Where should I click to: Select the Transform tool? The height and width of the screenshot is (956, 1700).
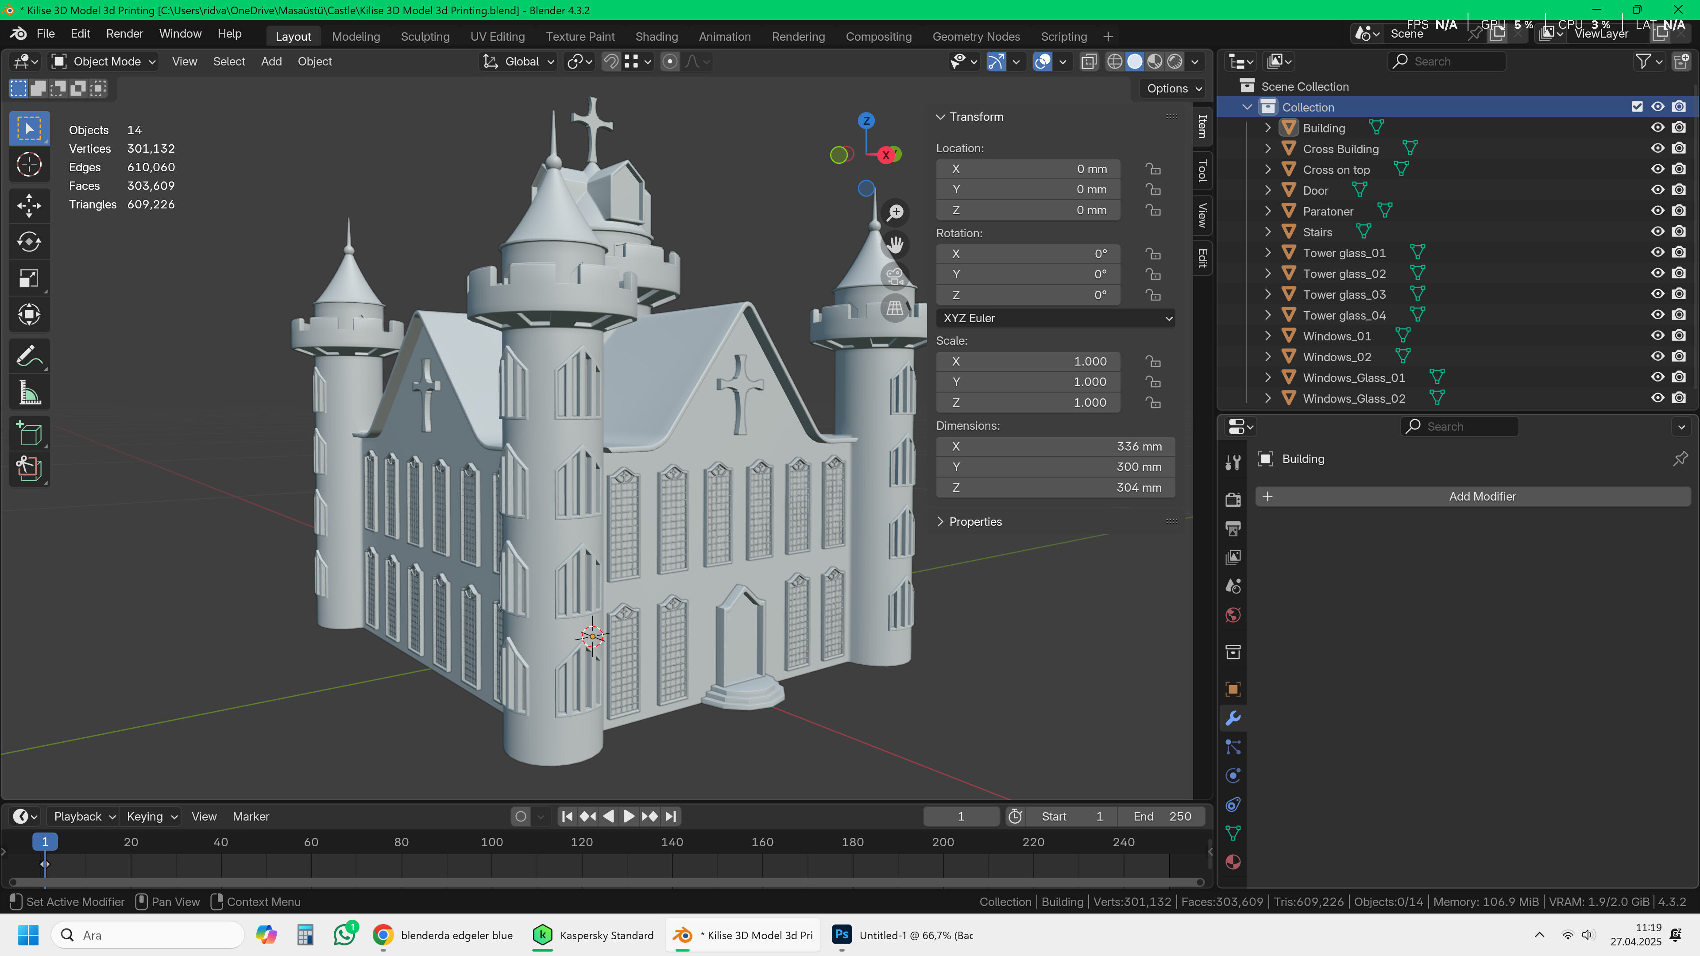[x=29, y=314]
